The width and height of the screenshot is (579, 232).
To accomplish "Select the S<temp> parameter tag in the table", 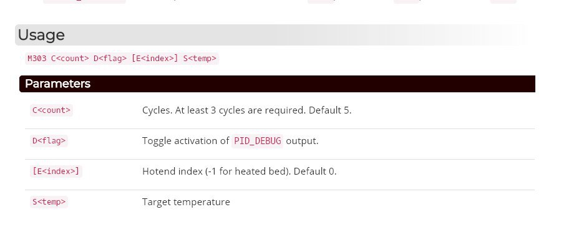I will [49, 202].
